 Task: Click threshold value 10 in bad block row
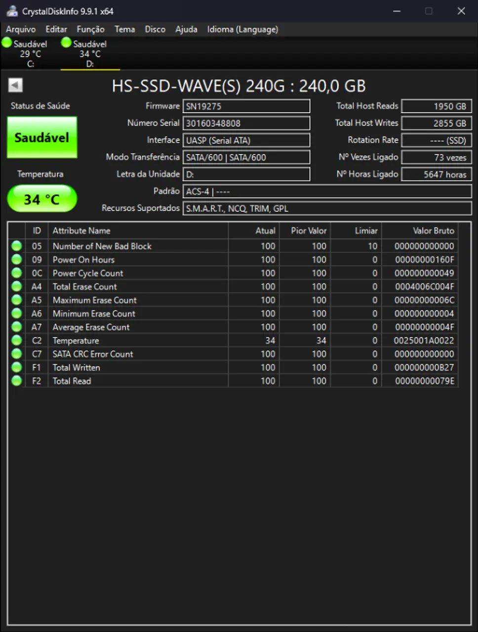pyautogui.click(x=372, y=246)
